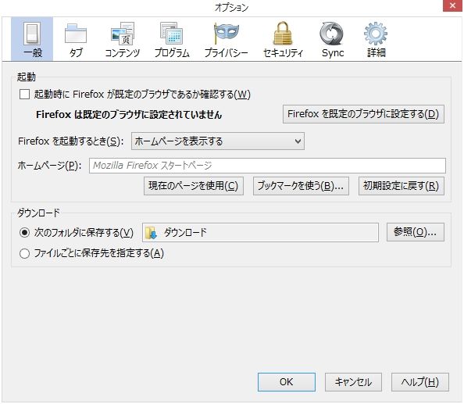This screenshot has width=464, height=404.
Task: Click the 参照 browse button
Action: 416,232
